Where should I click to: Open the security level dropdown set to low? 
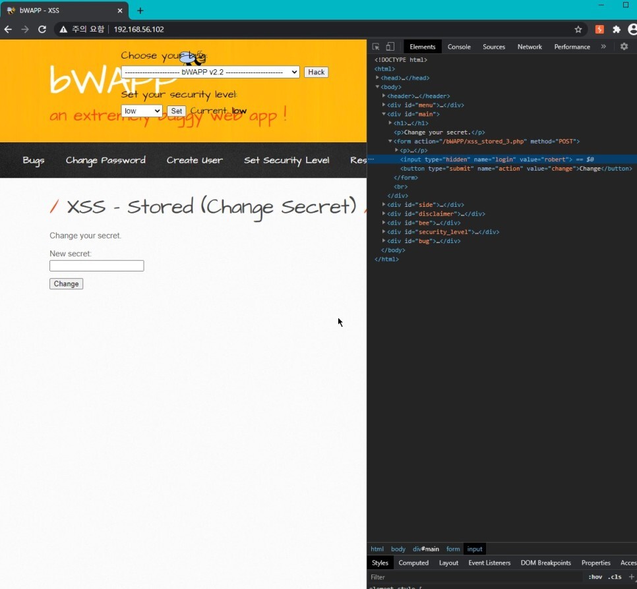[x=142, y=111]
